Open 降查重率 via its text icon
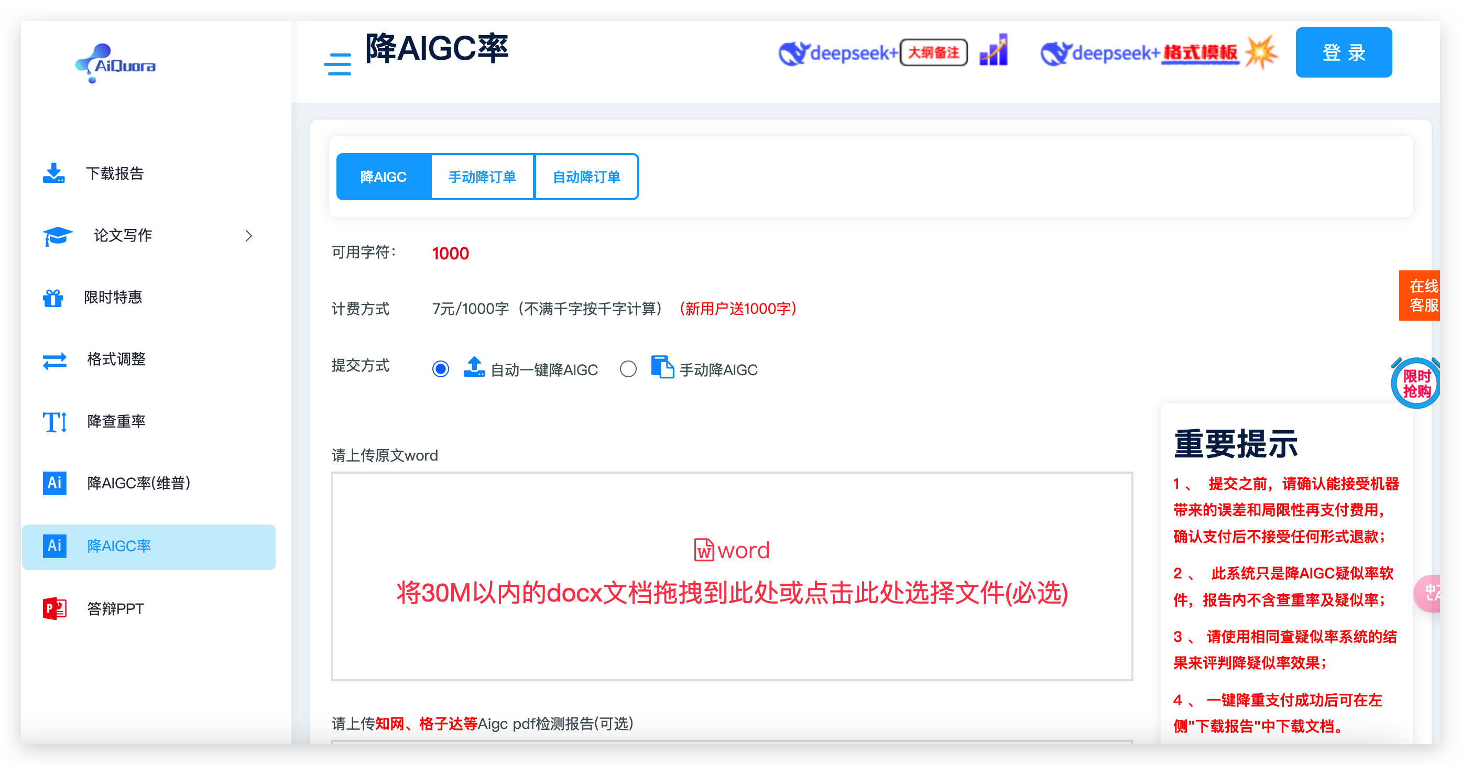The width and height of the screenshot is (1461, 765). (54, 421)
